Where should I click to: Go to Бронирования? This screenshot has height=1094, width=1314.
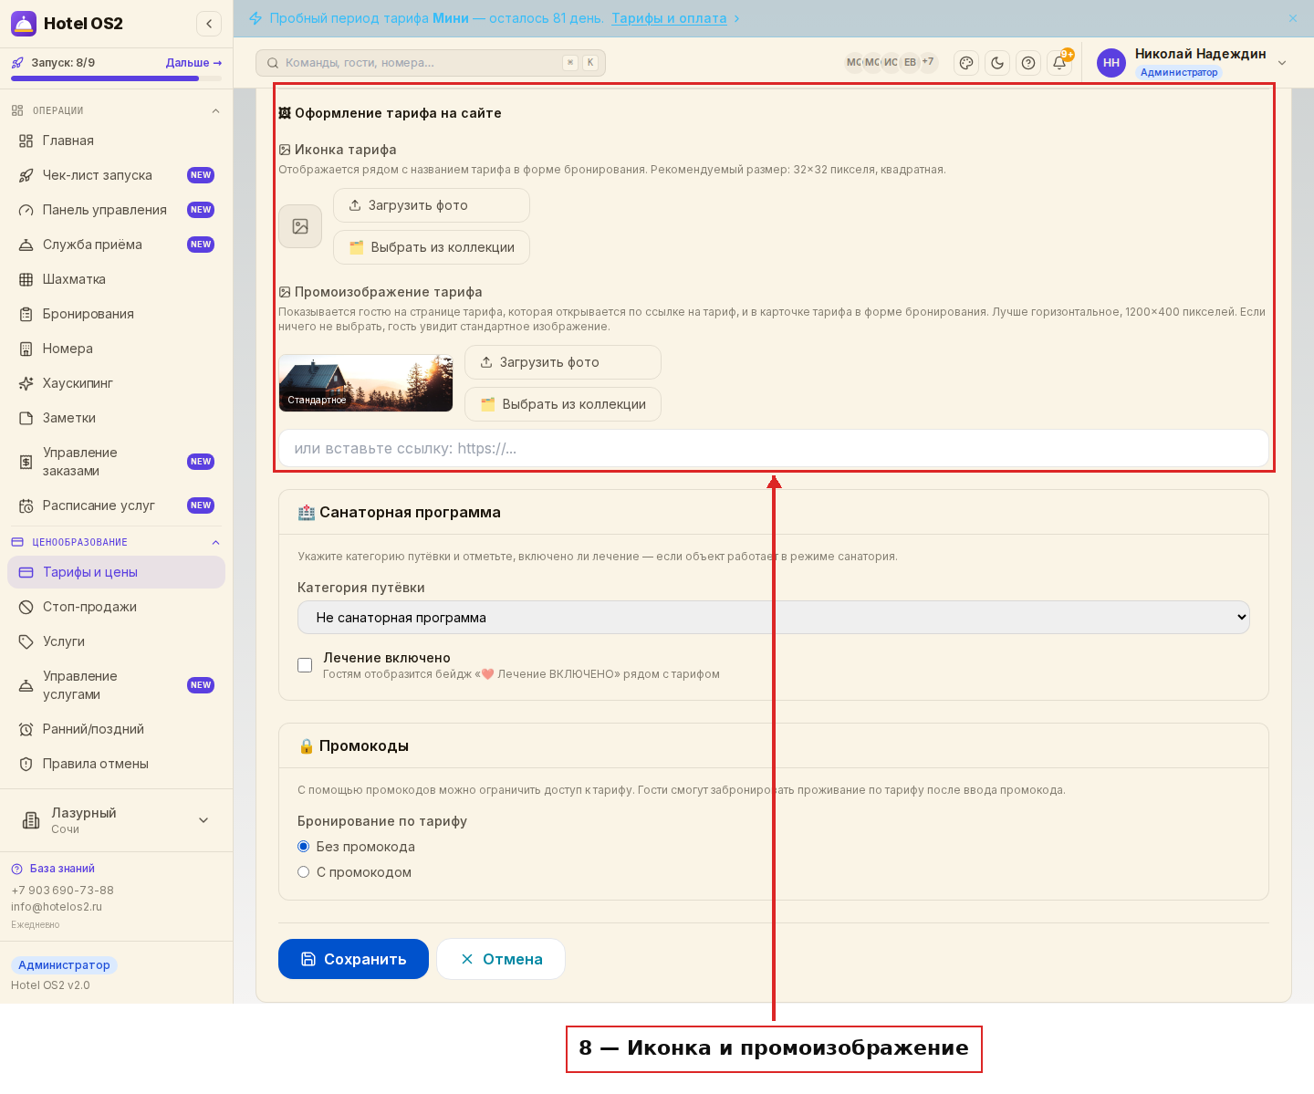pyautogui.click(x=116, y=314)
